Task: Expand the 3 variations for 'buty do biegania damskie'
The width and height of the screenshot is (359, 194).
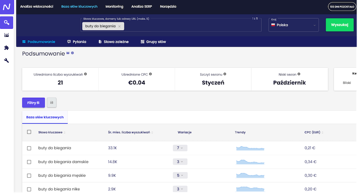Action: 180,162
